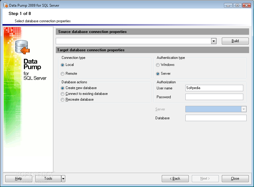Click the 'Step 1 of 8' heading

click(x=20, y=13)
